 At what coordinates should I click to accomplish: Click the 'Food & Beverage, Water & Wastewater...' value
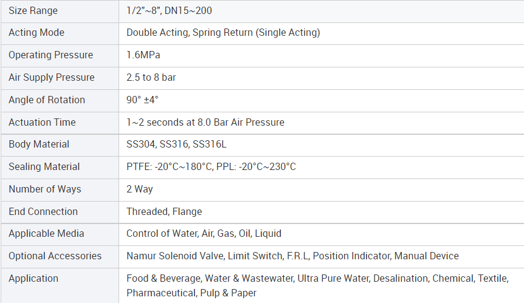(317, 285)
